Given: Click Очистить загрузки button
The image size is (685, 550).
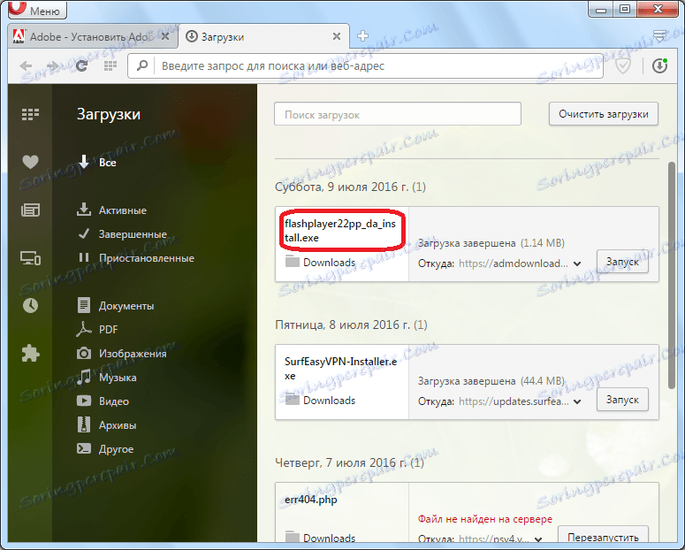Looking at the screenshot, I should pos(604,114).
